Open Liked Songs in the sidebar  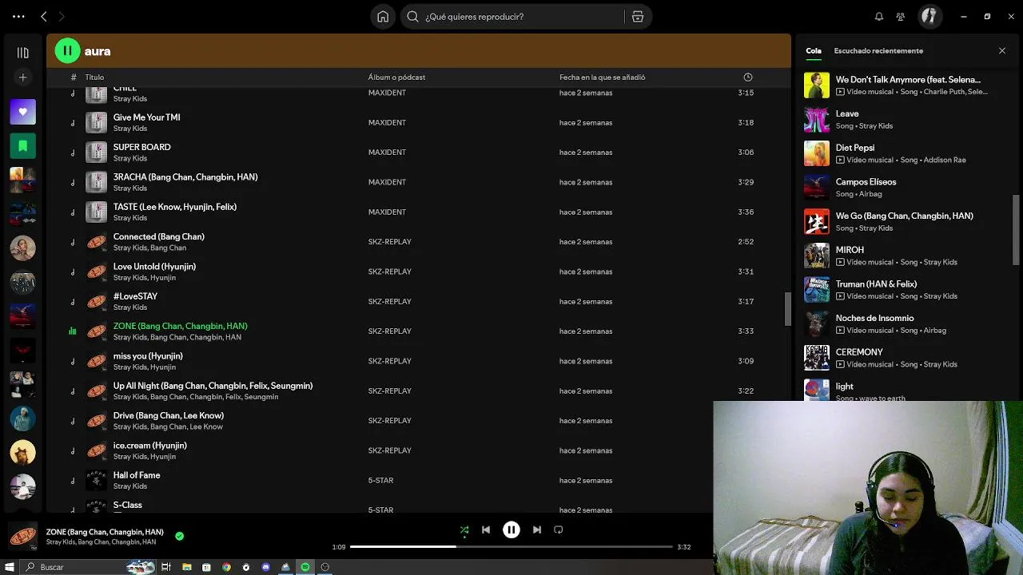pos(22,112)
